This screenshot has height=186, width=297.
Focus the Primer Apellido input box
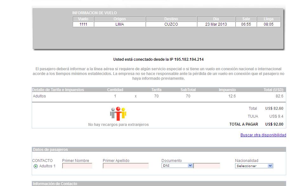coord(126,166)
